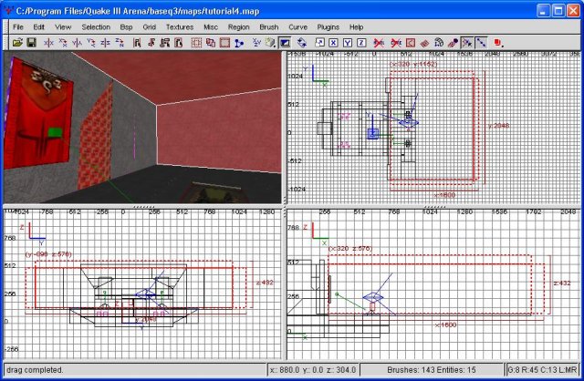This screenshot has width=584, height=381.
Task: Open the Selection menu
Action: pyautogui.click(x=96, y=27)
